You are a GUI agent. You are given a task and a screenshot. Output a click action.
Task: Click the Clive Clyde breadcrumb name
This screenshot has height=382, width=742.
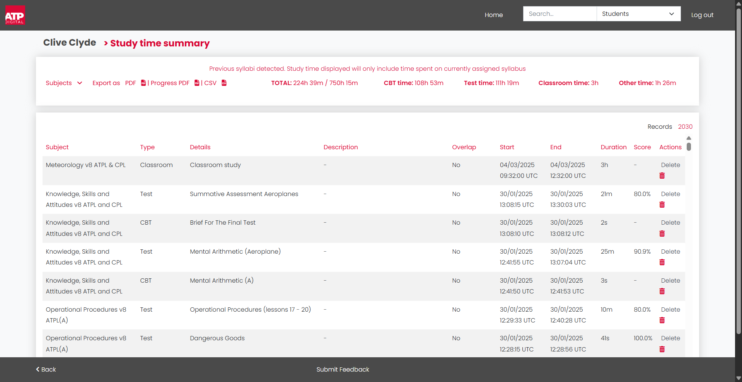[70, 43]
